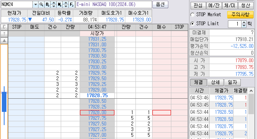Click the up/down spinner right of the B icon
The image size is (257, 139).
click(54, 5)
